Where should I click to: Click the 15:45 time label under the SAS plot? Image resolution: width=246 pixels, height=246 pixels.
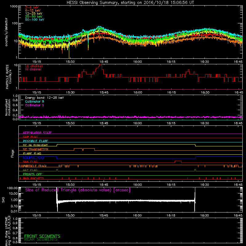click(x=104, y=216)
